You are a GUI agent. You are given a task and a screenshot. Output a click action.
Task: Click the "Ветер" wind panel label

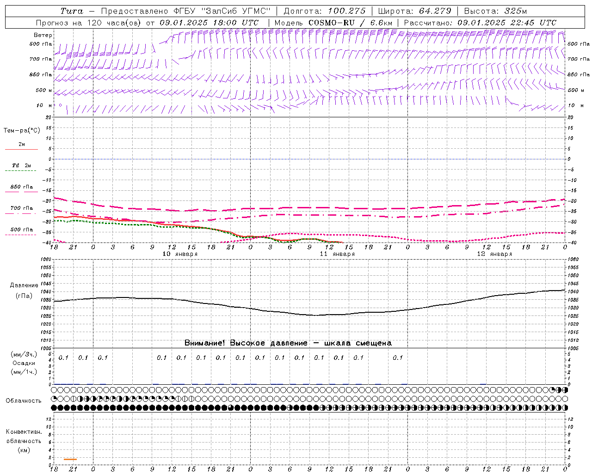[43, 35]
